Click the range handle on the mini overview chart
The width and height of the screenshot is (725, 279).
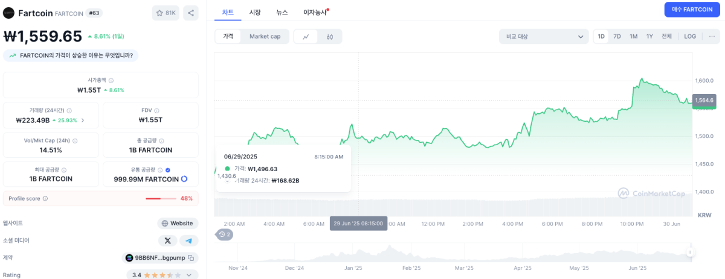[689, 252]
